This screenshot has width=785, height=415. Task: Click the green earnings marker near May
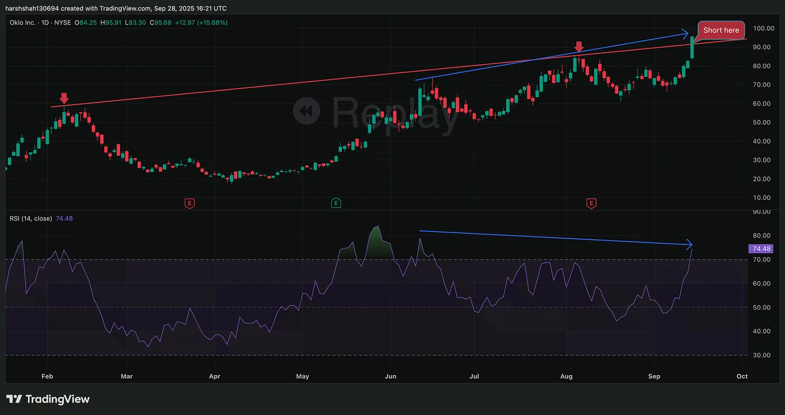(x=336, y=203)
